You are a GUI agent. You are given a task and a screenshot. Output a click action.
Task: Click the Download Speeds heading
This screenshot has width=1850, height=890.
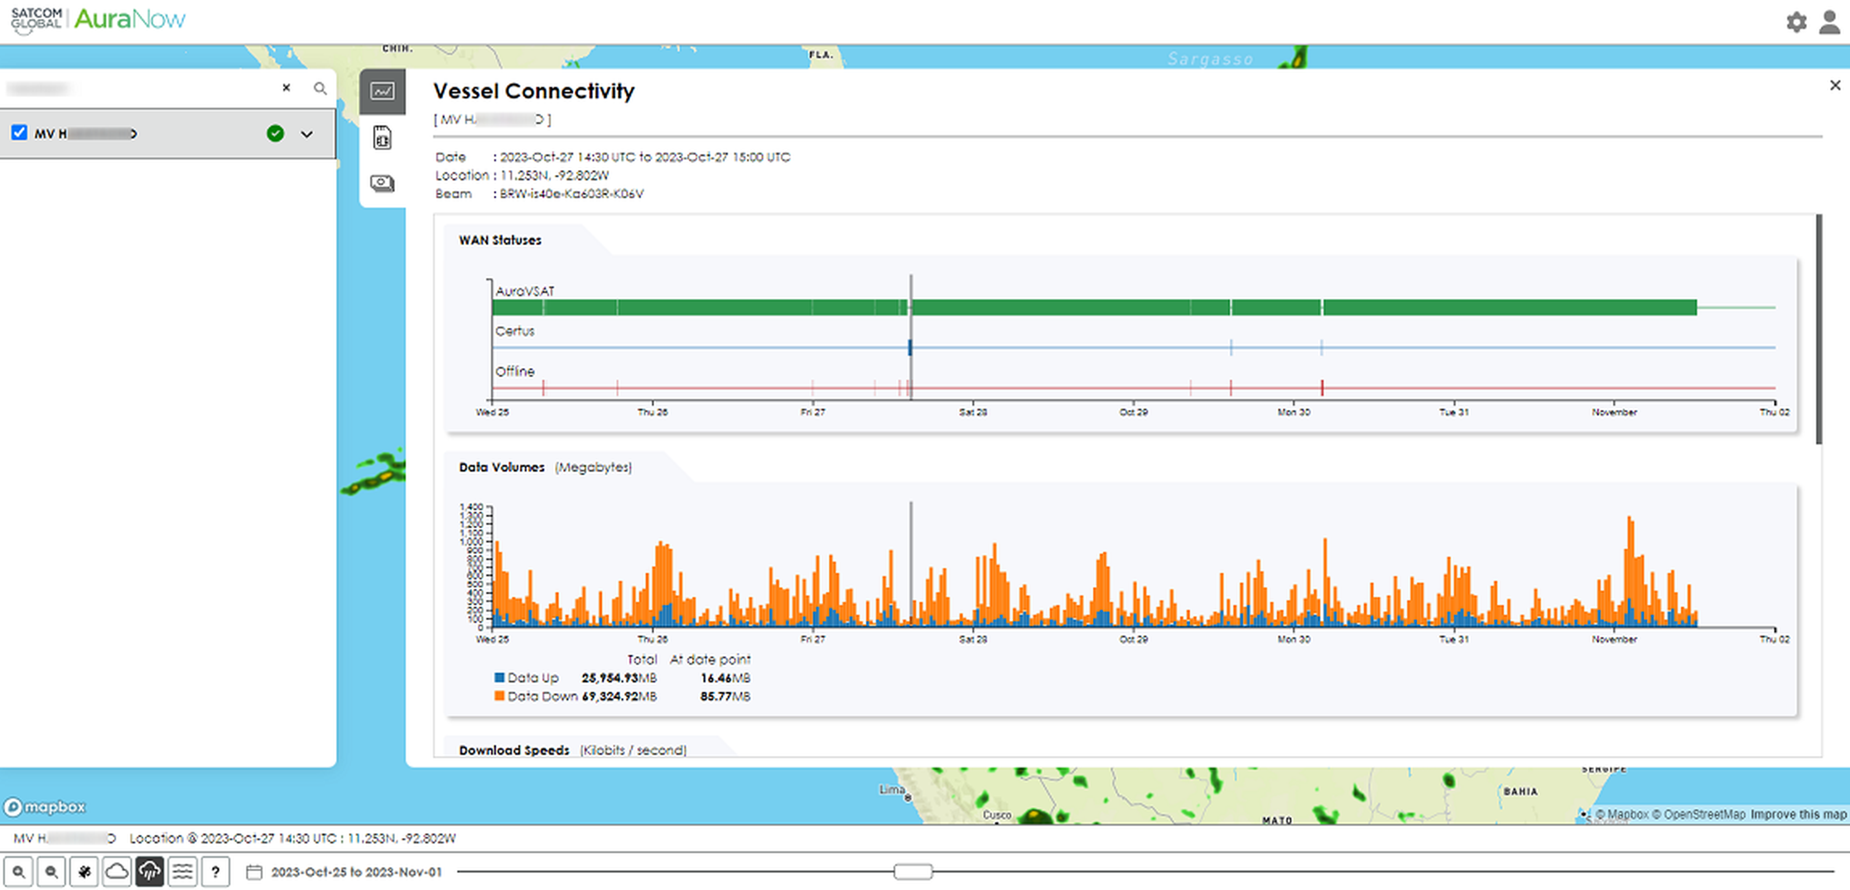pyautogui.click(x=514, y=749)
